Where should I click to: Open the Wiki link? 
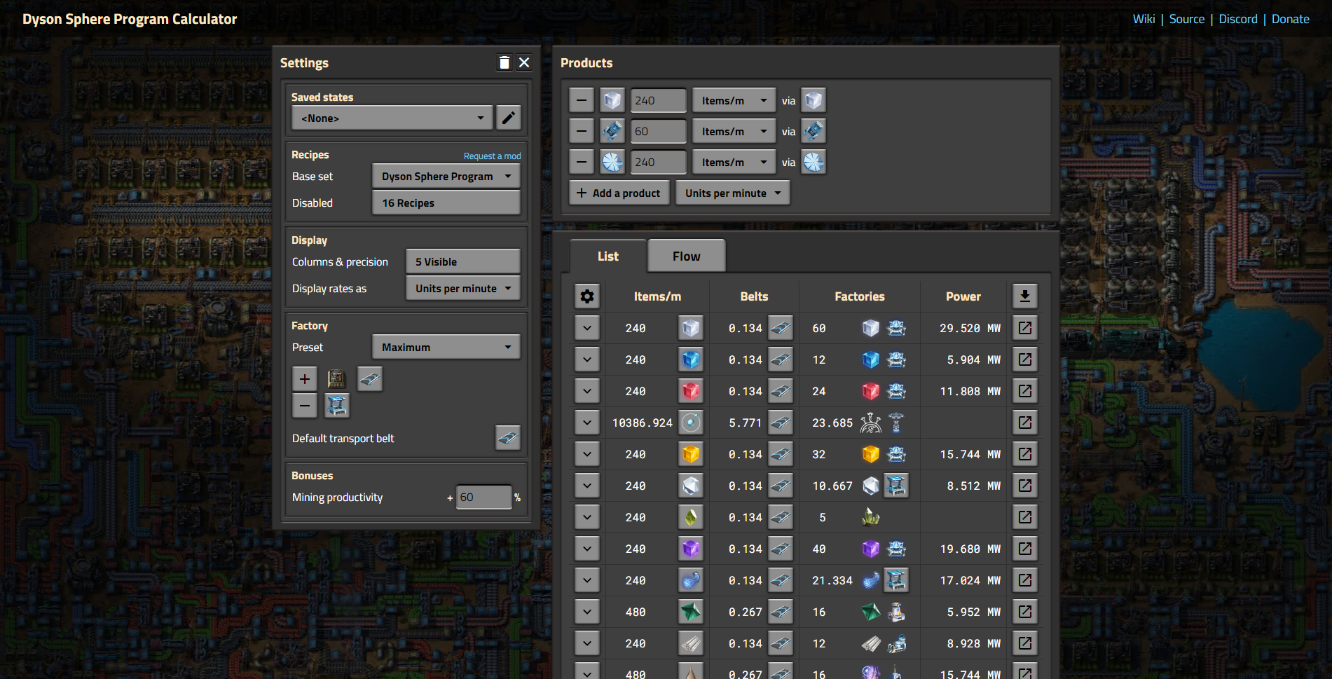(x=1144, y=19)
